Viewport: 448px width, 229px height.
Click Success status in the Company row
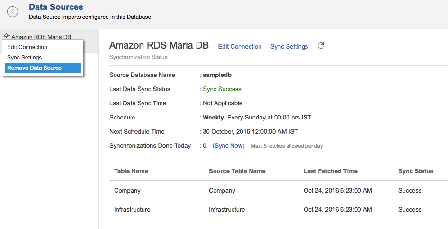pos(410,191)
